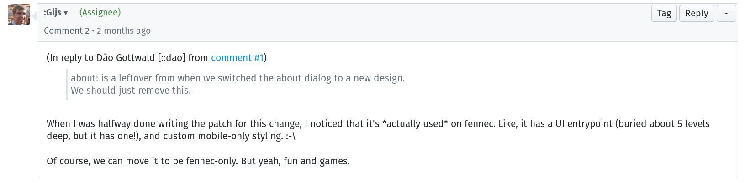745x183 pixels.
Task: Click the ":-\" emoticon text
Action: [291, 136]
